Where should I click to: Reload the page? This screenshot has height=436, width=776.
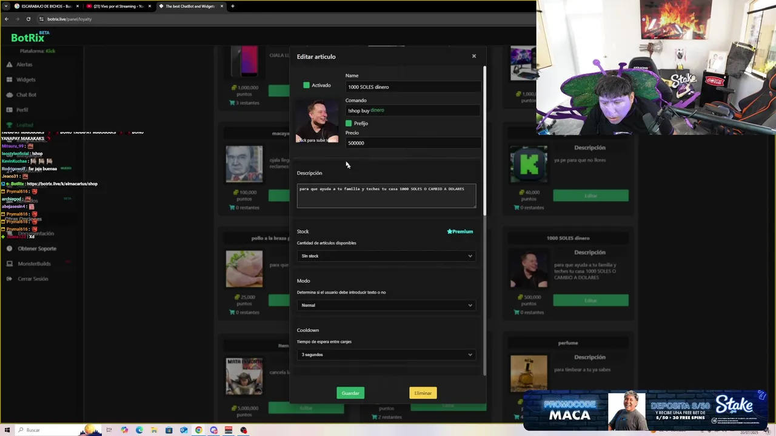pos(28,19)
